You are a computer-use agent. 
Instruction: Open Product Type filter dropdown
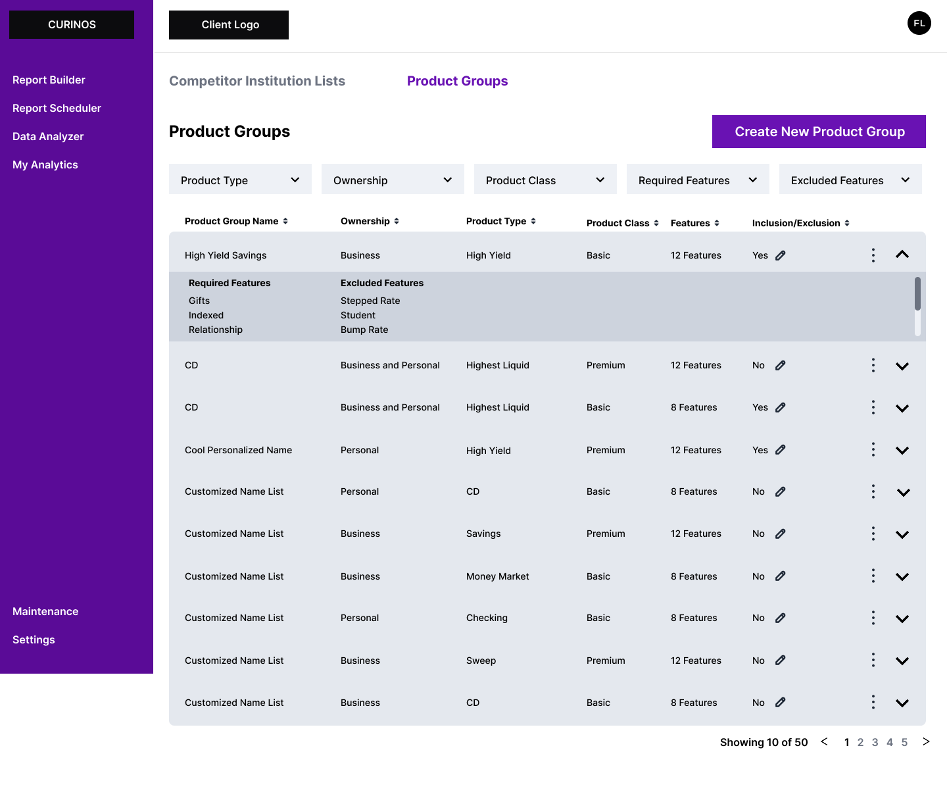[240, 179]
